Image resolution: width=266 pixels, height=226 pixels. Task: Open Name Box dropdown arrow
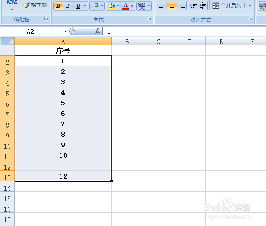click(65, 31)
